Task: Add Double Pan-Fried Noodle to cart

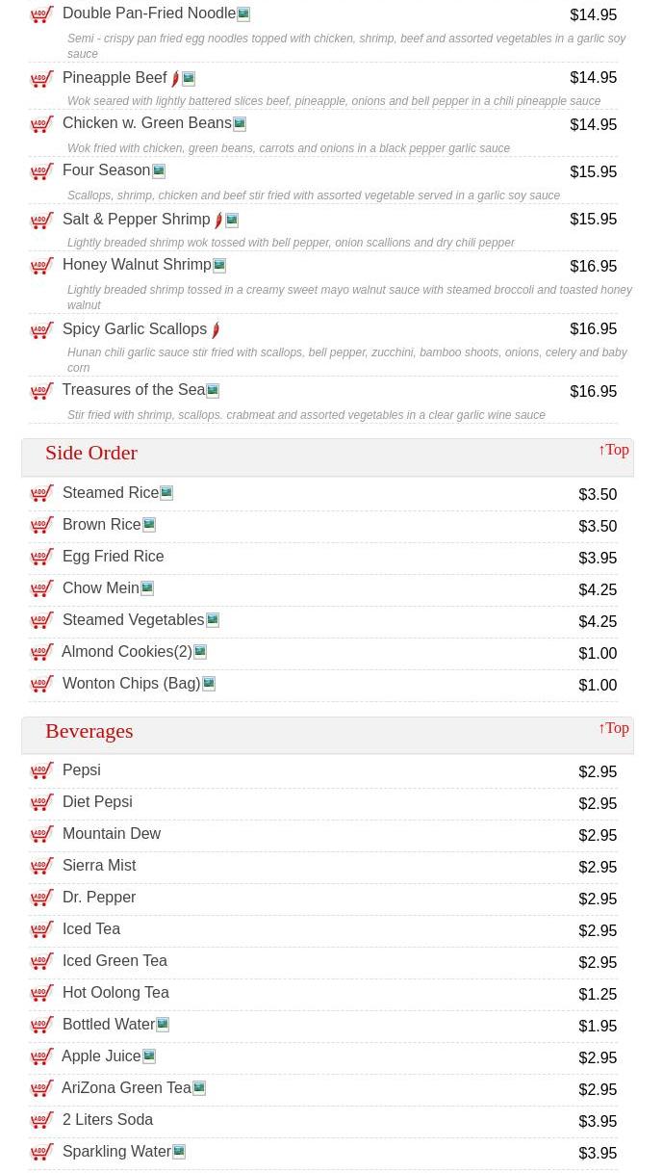Action: [42, 15]
